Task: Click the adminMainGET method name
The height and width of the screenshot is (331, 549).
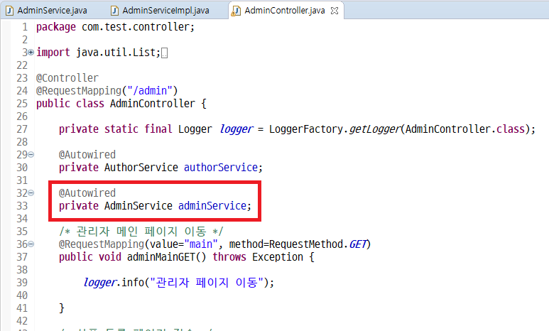Action: 161,257
